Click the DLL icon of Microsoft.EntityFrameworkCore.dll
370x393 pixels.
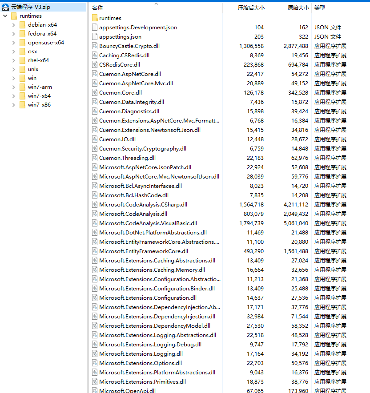(x=95, y=251)
